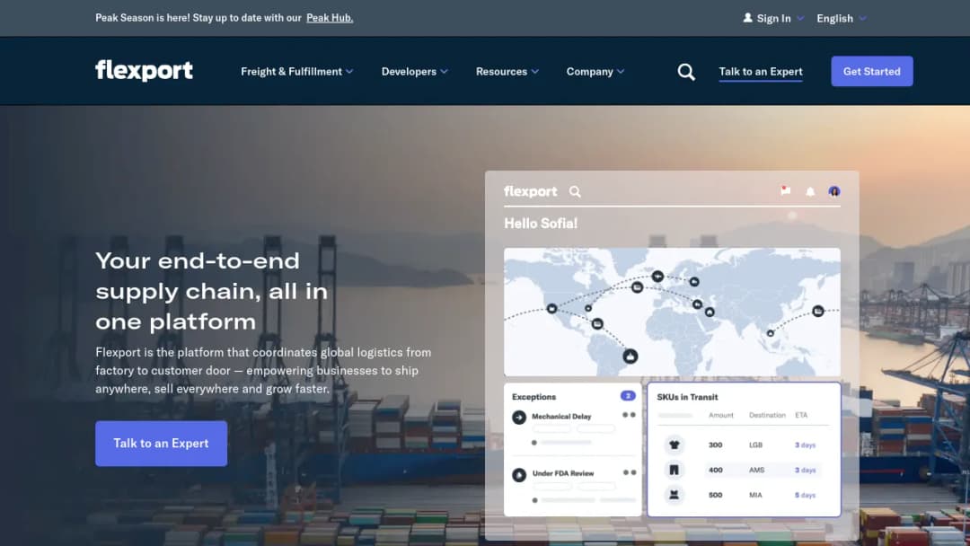The width and height of the screenshot is (970, 546).
Task: Click the pants SKU icon in the 400 row
Action: click(x=675, y=470)
